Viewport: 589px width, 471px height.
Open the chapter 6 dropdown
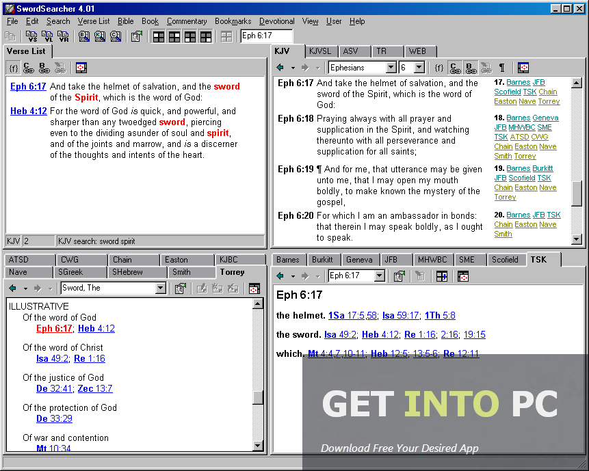pos(419,68)
